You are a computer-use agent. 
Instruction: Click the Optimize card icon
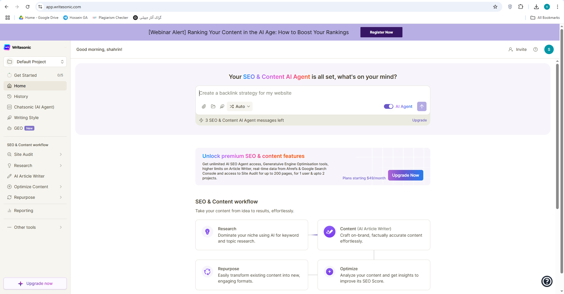coord(330,272)
